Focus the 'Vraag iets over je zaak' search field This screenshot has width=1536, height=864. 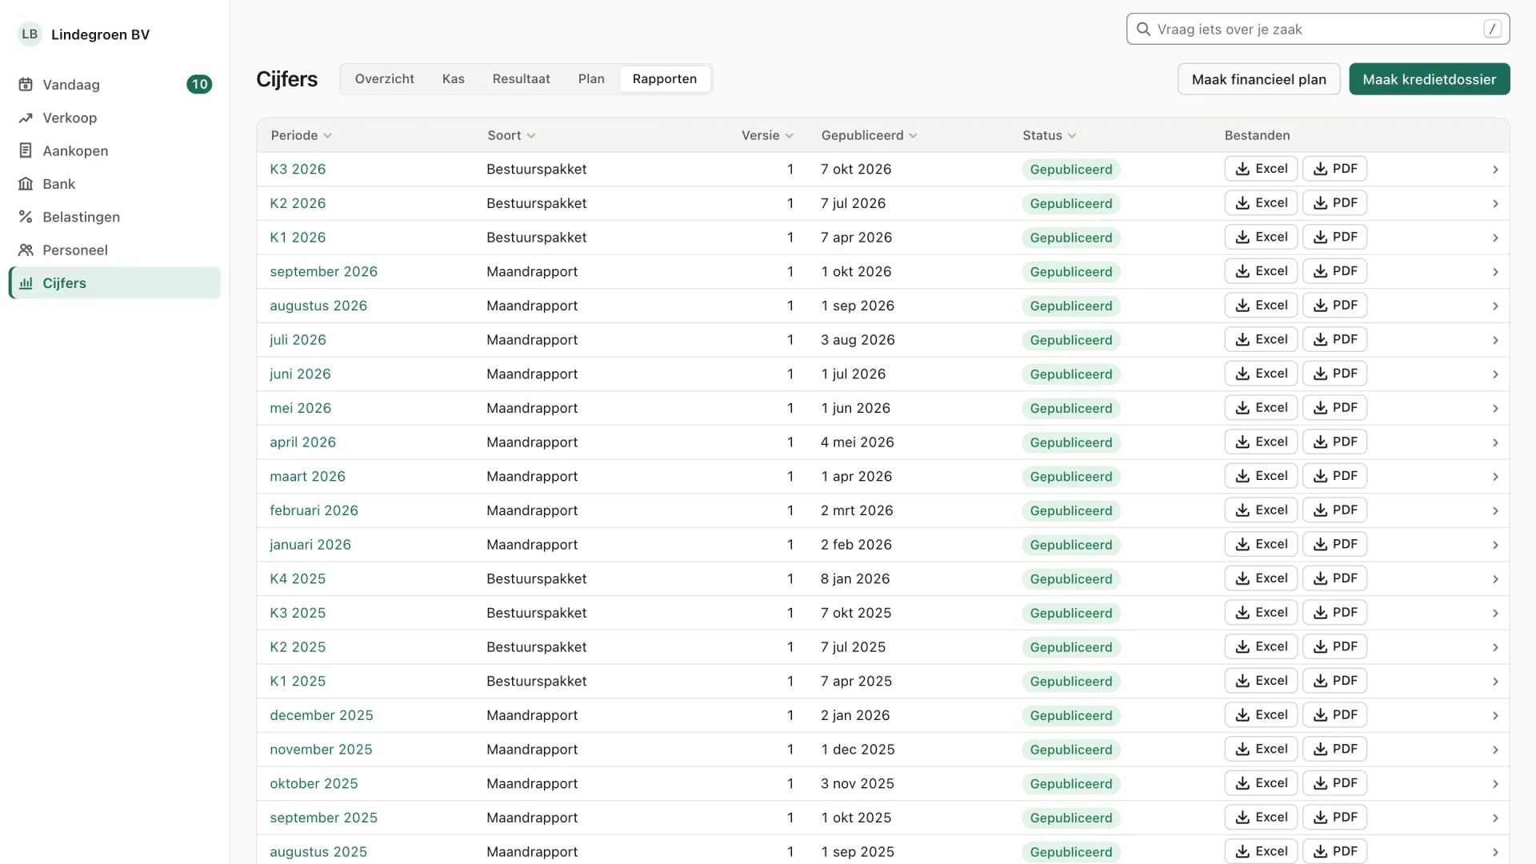1318,30
